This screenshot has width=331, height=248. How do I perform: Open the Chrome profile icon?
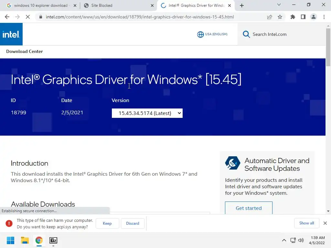click(314, 17)
